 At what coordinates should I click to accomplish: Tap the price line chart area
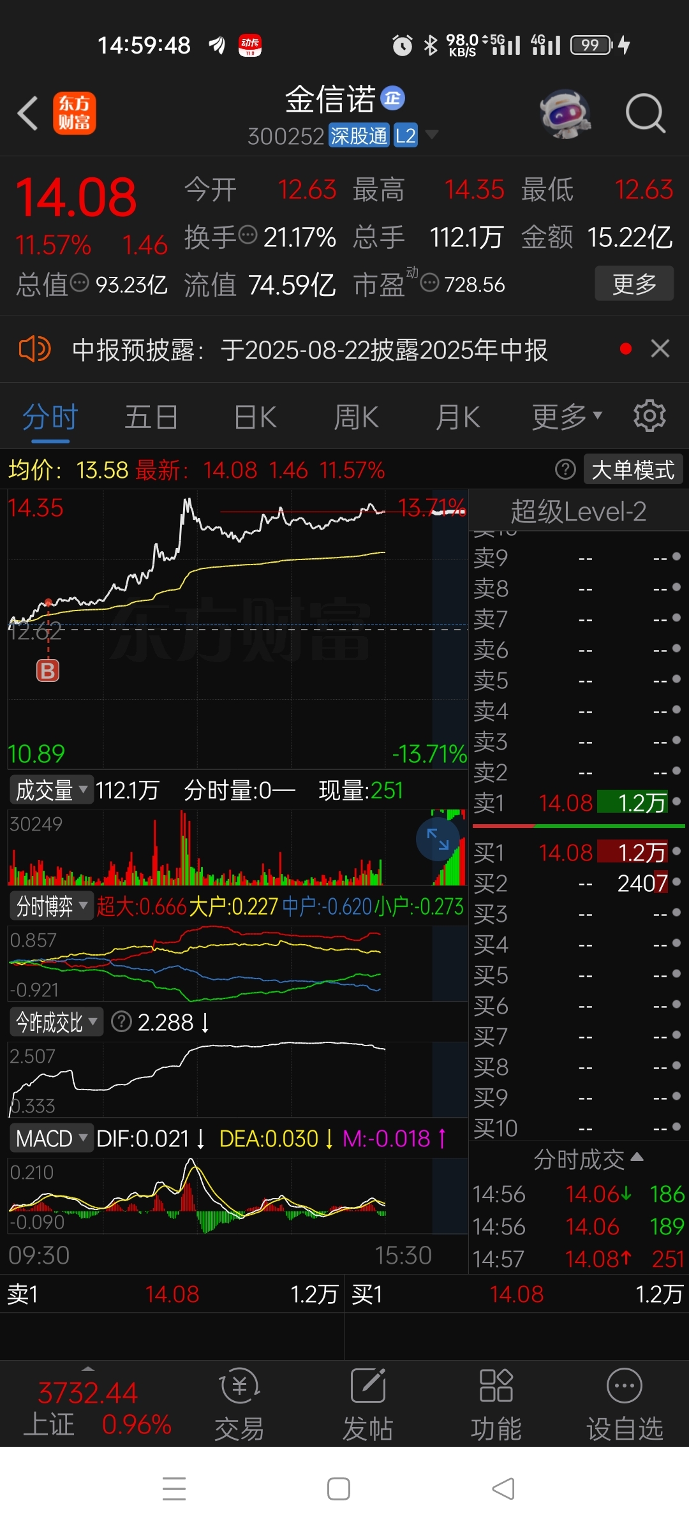click(x=237, y=628)
